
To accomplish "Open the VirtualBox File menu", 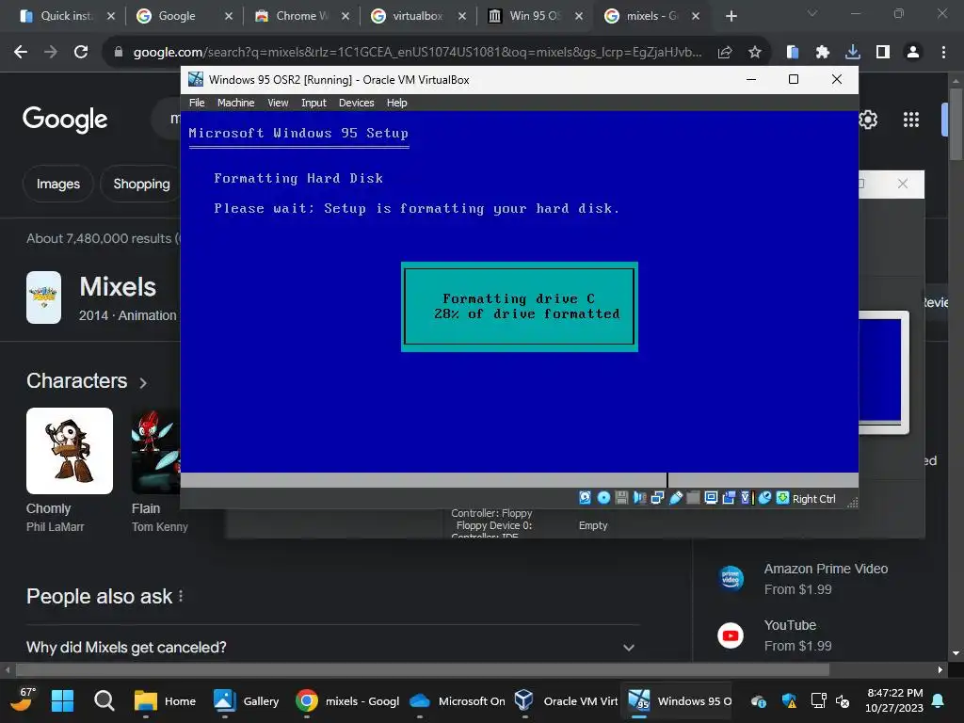I will click(197, 103).
